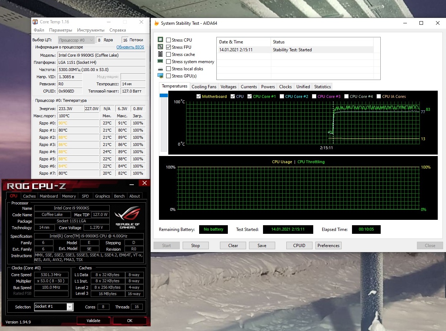Click the OK button in CPU-Z
Screen dimensions: 446x331
point(130,321)
